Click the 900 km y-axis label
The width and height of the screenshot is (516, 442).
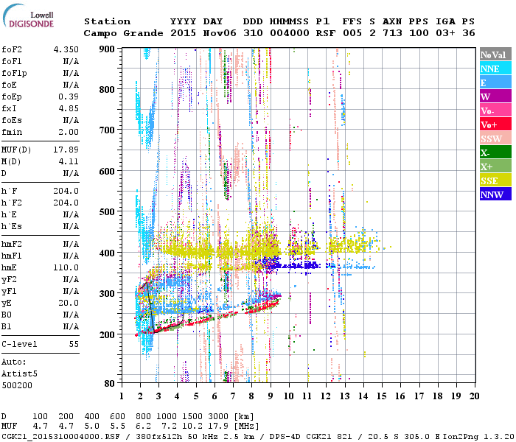pos(108,49)
